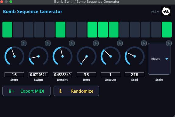Viewport: 175px width, 117px height.
Task: Click the green zoom window button
Action: tap(11, 2)
